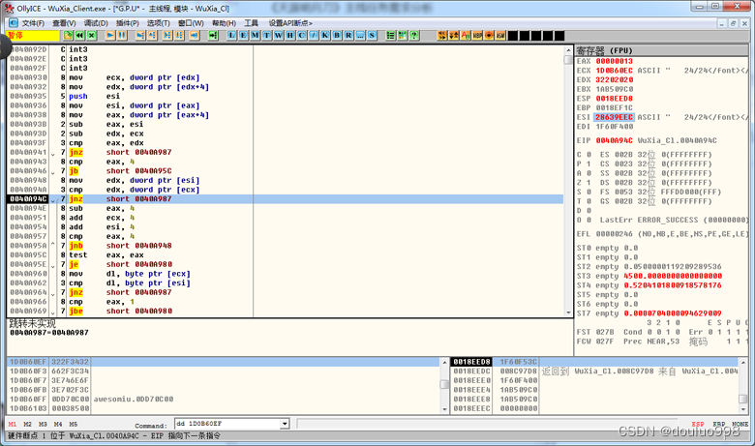Open the 设置API断点> menu

290,23
